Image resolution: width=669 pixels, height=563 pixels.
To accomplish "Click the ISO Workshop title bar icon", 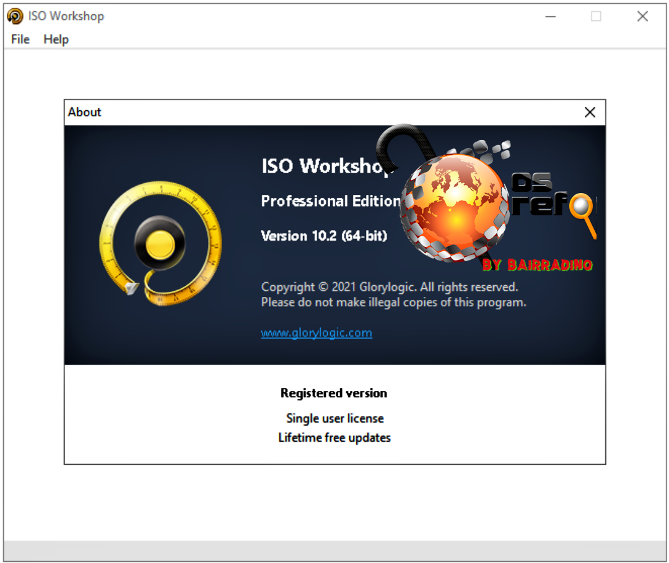I will click(15, 16).
